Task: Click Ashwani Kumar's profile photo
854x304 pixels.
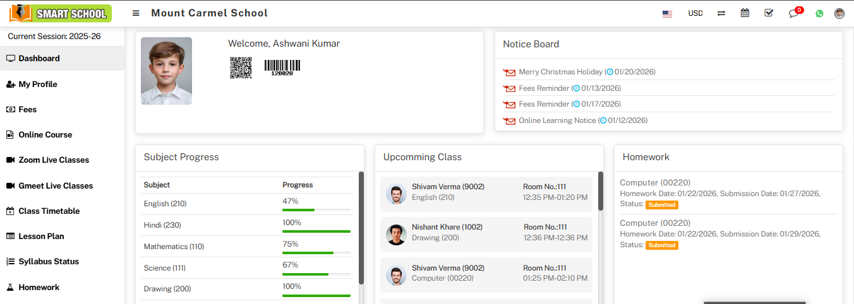Action: pyautogui.click(x=166, y=71)
